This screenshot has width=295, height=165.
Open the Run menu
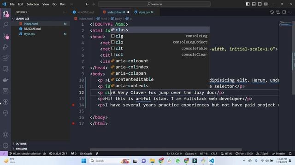coord(63,4)
